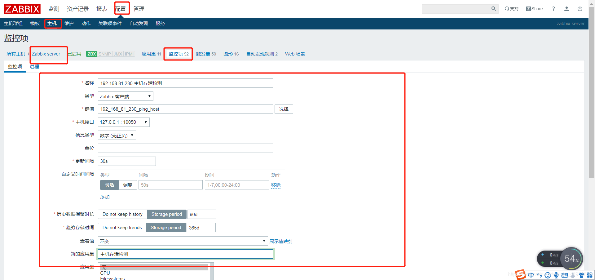Click the 54% memory usage circle
The width and height of the screenshot is (595, 280).
pyautogui.click(x=571, y=259)
